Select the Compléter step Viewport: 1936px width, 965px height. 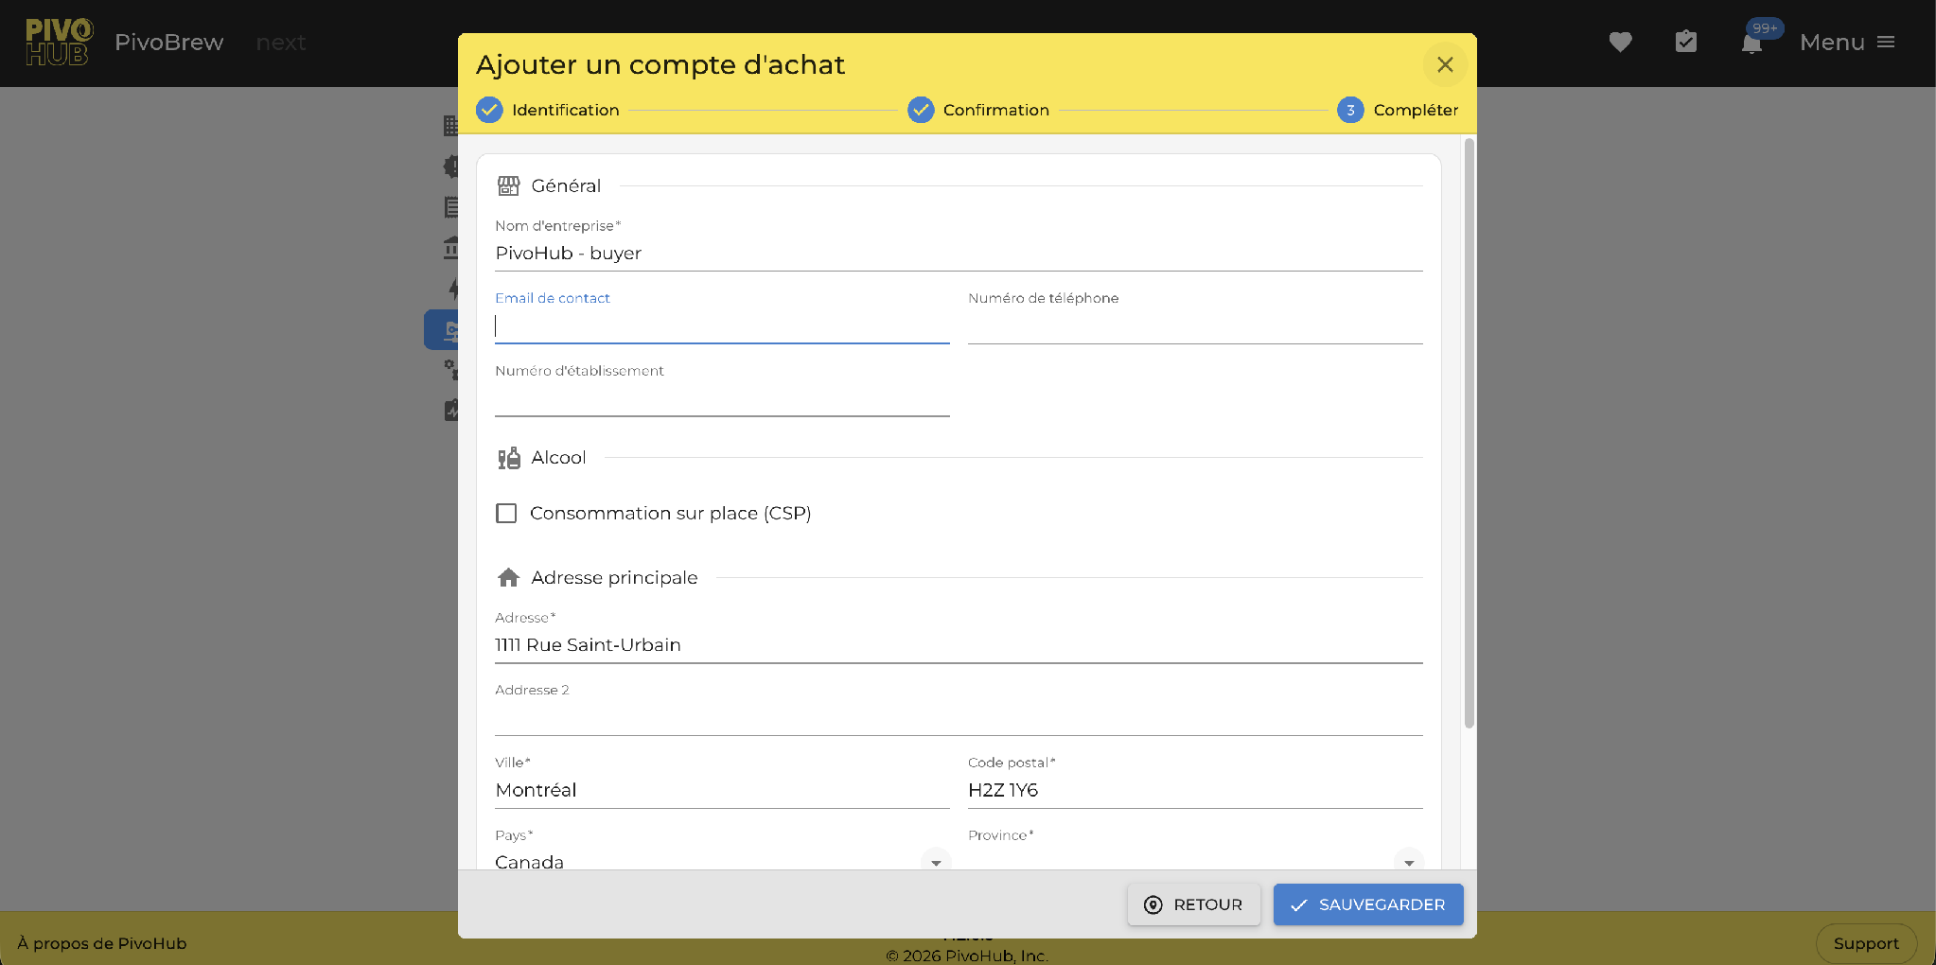click(x=1398, y=110)
